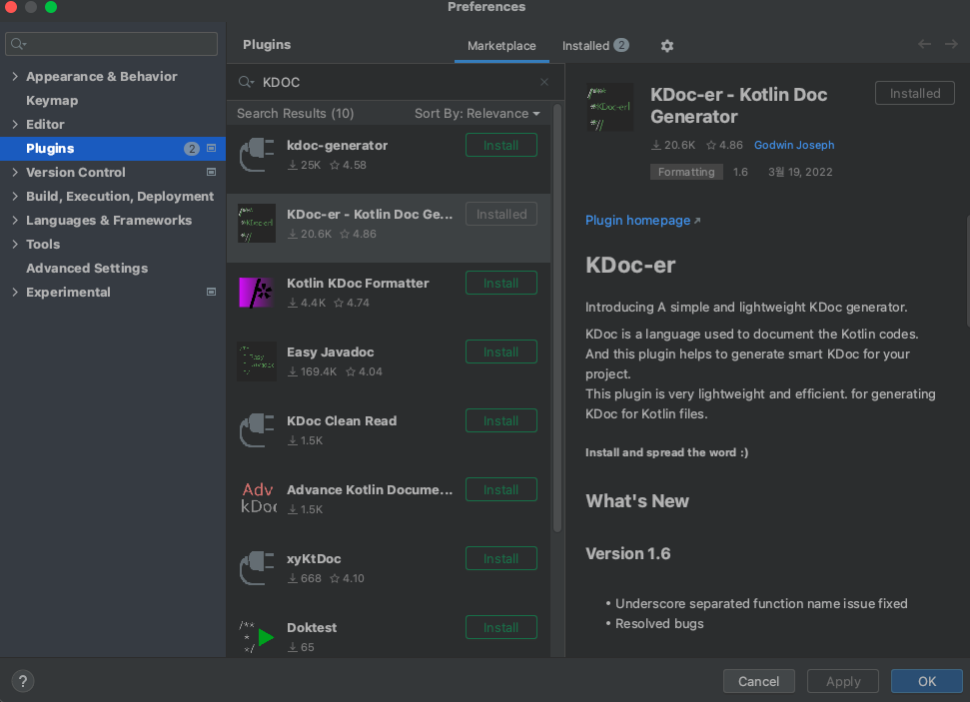Click the Search Results (10) label
970x702 pixels.
point(295,113)
